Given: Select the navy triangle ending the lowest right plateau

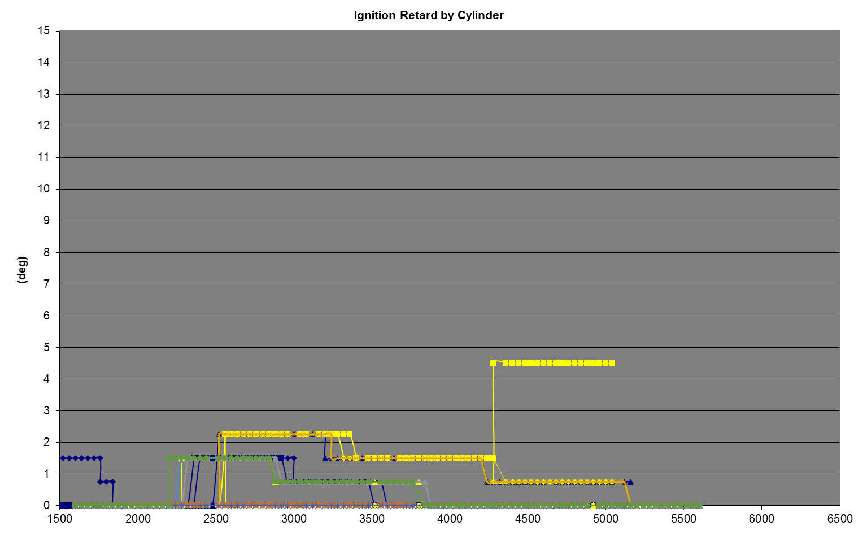Looking at the screenshot, I should 630,481.
